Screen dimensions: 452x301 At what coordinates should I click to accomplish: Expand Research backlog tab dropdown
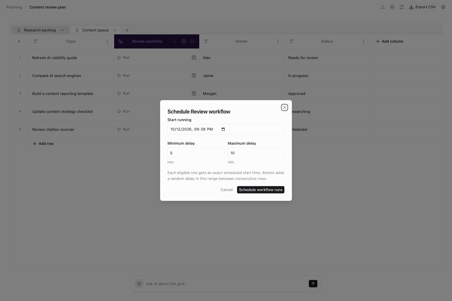coord(62,30)
